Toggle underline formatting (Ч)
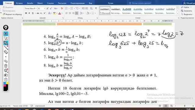Screen dimensions: 195x110 (x=33, y=13)
